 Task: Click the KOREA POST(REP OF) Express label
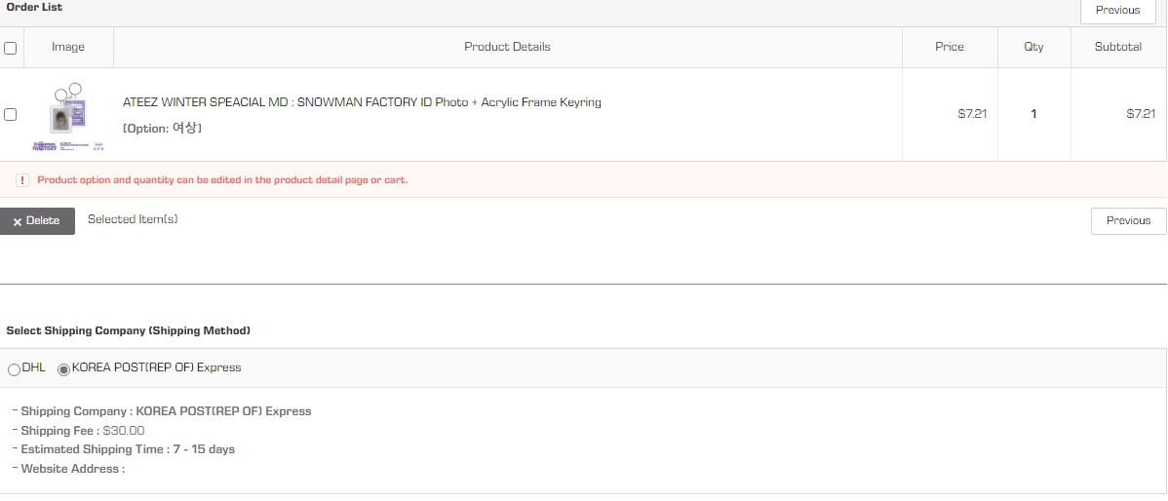click(156, 367)
